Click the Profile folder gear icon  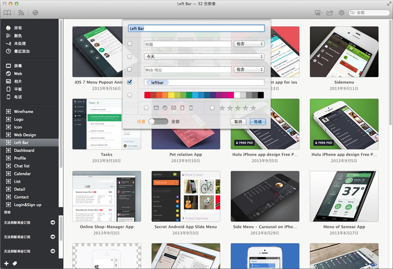pos(8,158)
